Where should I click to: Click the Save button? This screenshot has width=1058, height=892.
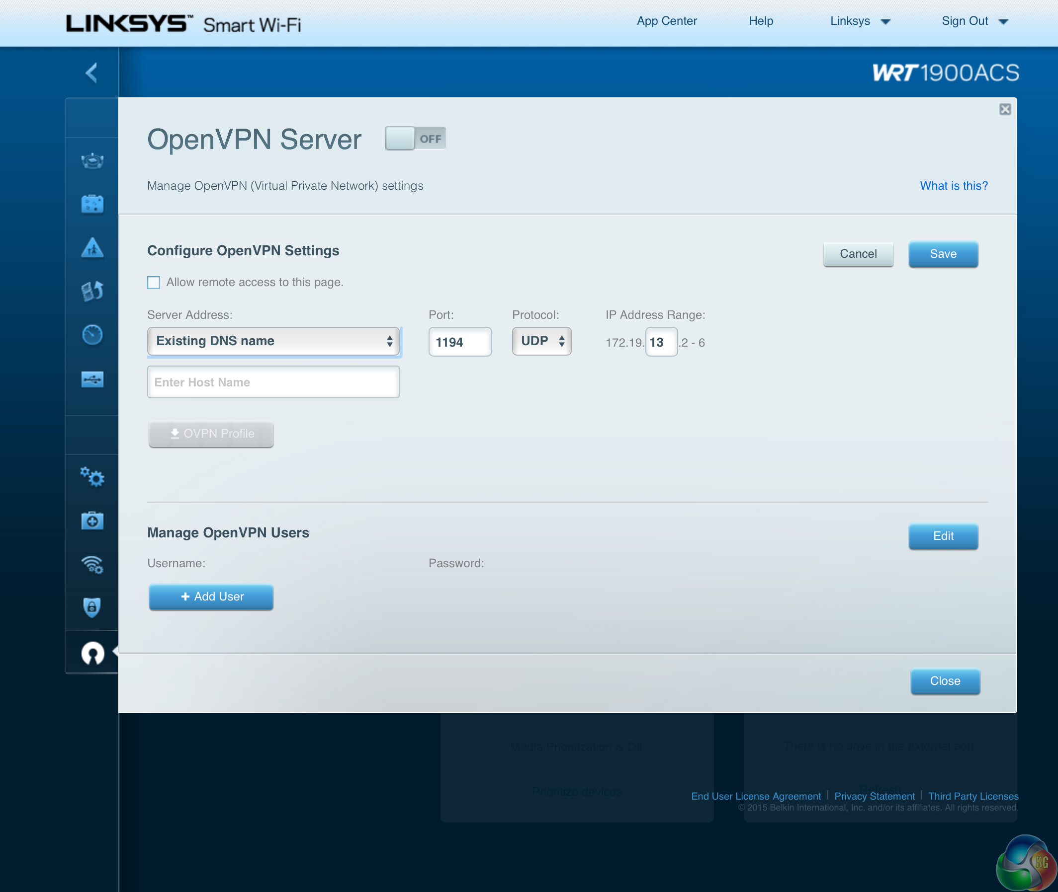(x=943, y=254)
